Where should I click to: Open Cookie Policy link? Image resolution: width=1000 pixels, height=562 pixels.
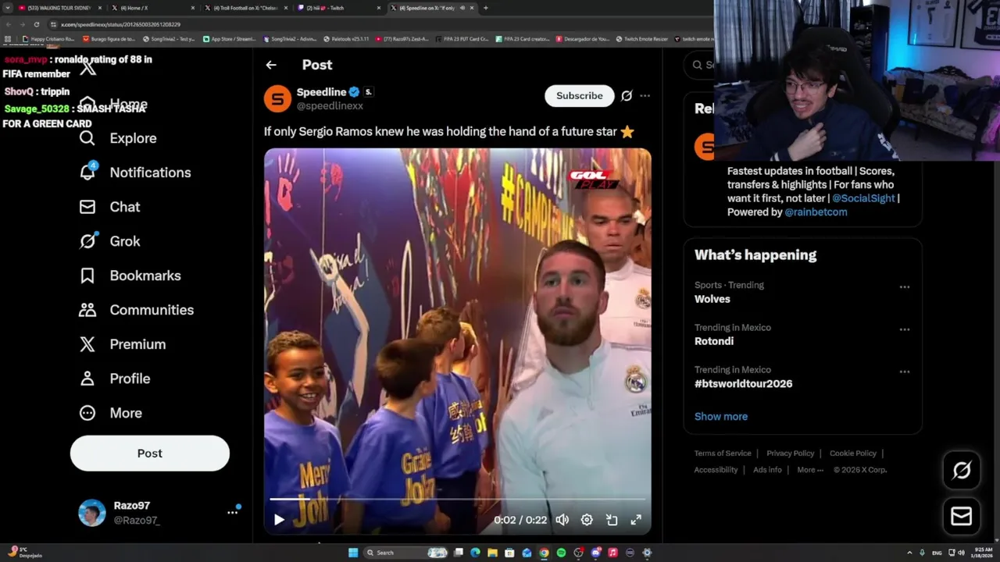[x=853, y=454]
